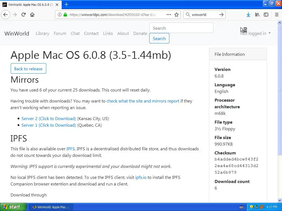Click the on-screen keyboard tray icon
Viewport: 282px width, 211px height.
pyautogui.click(x=241, y=207)
